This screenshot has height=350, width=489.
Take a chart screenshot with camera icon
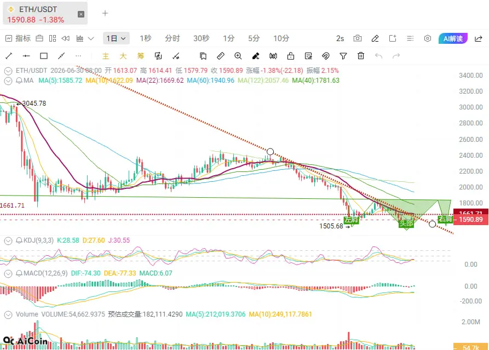pos(358,38)
